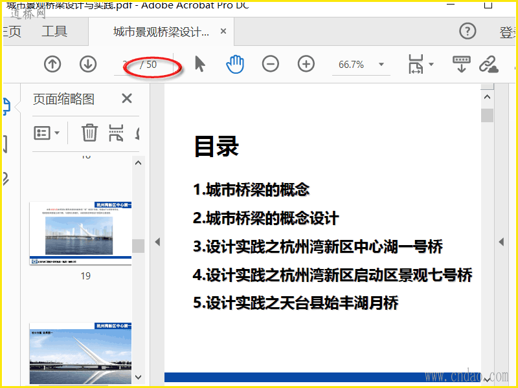The height and width of the screenshot is (388, 518).
Task: Click the document vertical scrollbar thumb
Action: click(488, 116)
